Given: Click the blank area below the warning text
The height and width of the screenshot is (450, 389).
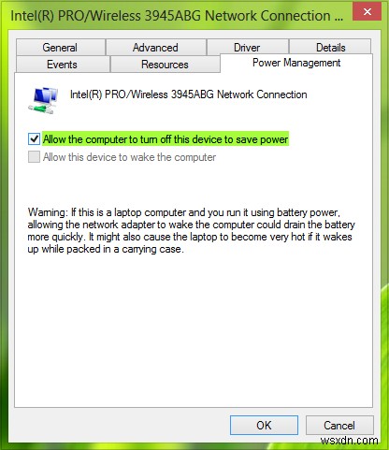Looking at the screenshot, I should click(x=194, y=330).
